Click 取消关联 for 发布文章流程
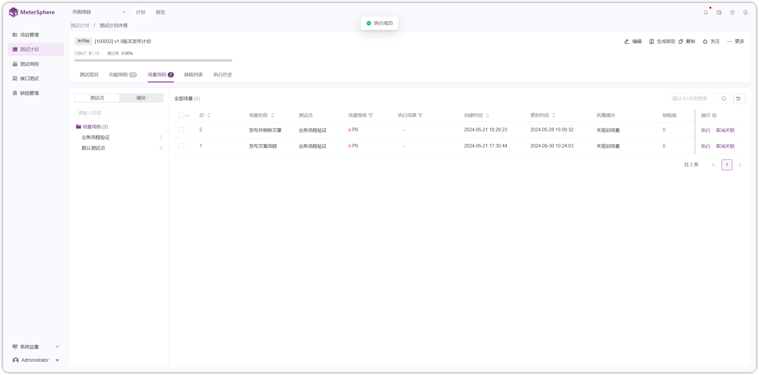 click(725, 146)
